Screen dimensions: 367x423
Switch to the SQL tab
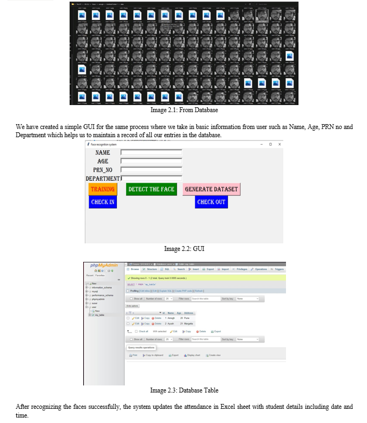(x=165, y=269)
